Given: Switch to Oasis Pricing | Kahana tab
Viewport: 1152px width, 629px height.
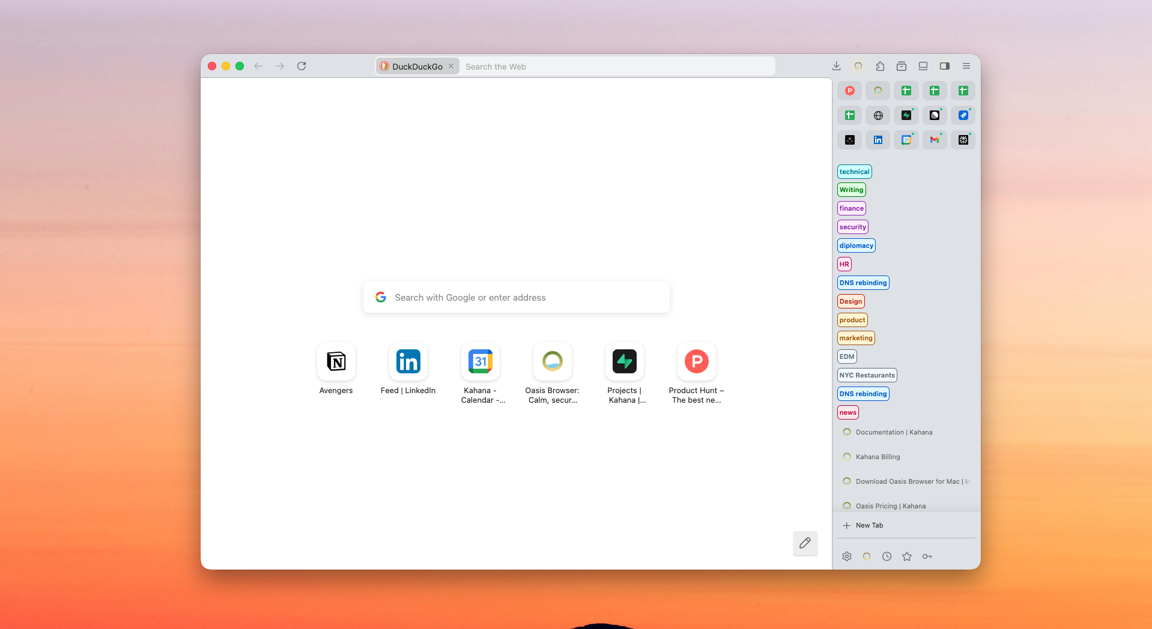Looking at the screenshot, I should point(906,505).
